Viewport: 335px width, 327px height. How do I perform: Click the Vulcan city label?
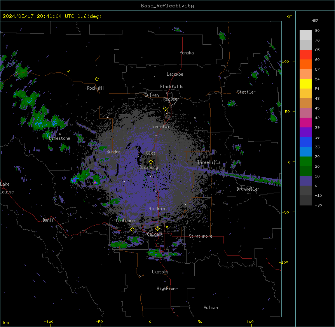[x=211, y=308]
